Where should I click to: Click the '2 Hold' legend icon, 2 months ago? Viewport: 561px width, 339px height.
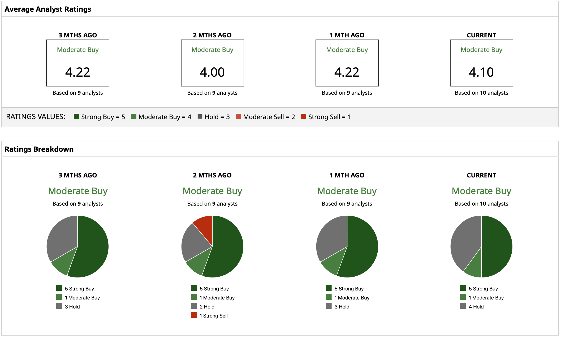194,306
